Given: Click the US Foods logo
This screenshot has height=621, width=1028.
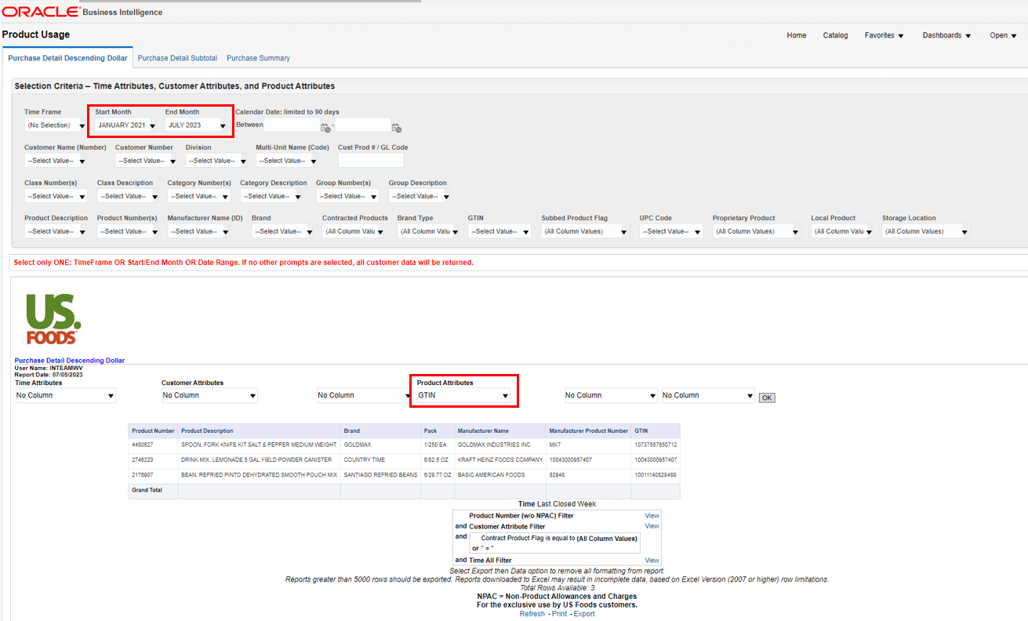Looking at the screenshot, I should pyautogui.click(x=50, y=317).
